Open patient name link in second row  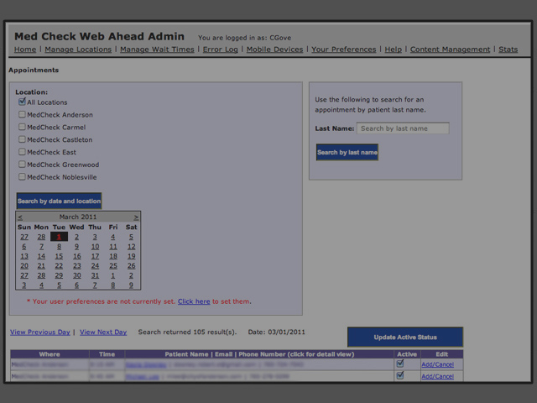[x=143, y=377]
